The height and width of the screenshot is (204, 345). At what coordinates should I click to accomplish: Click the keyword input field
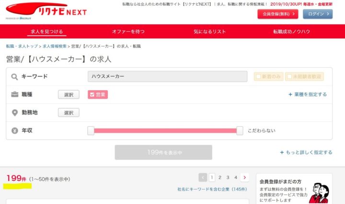[x=167, y=76]
